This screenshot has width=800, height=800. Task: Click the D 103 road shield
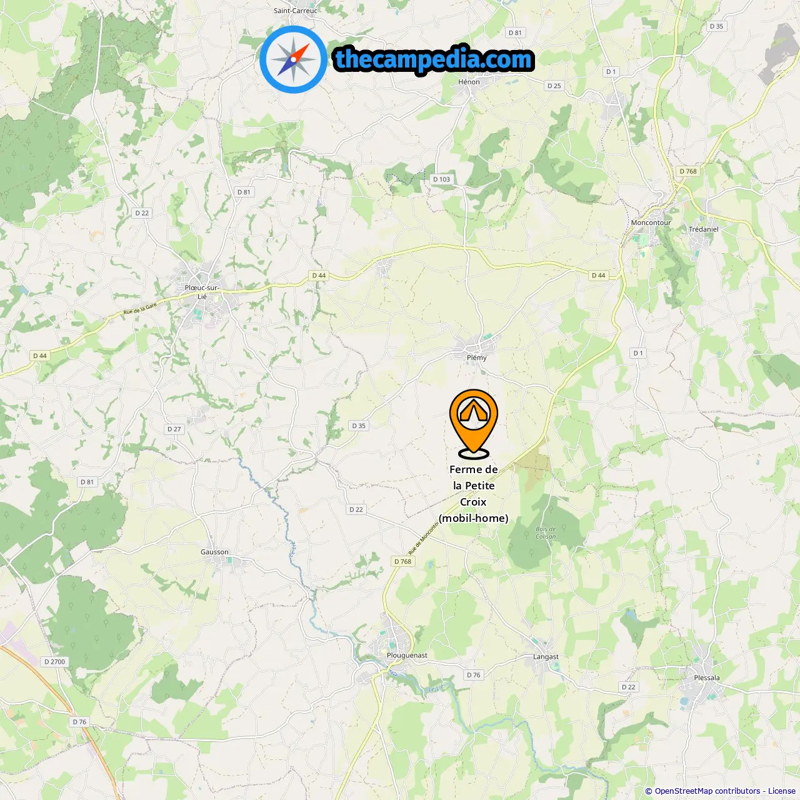(442, 179)
